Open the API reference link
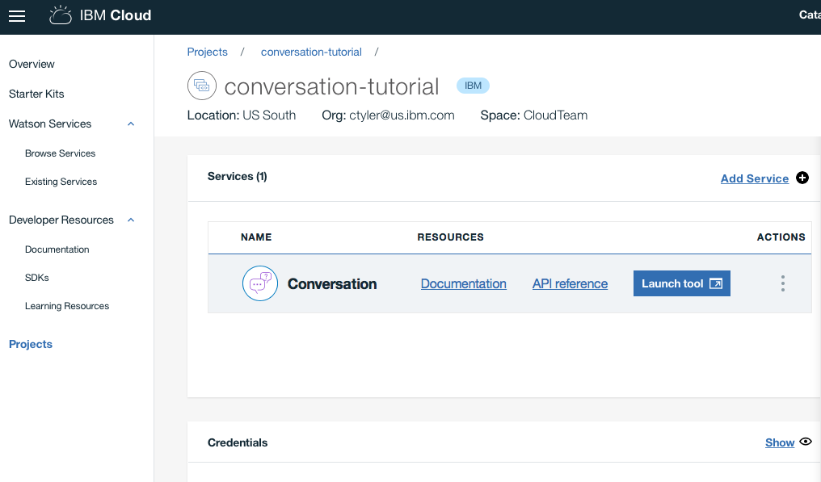821x482 pixels. pos(570,283)
